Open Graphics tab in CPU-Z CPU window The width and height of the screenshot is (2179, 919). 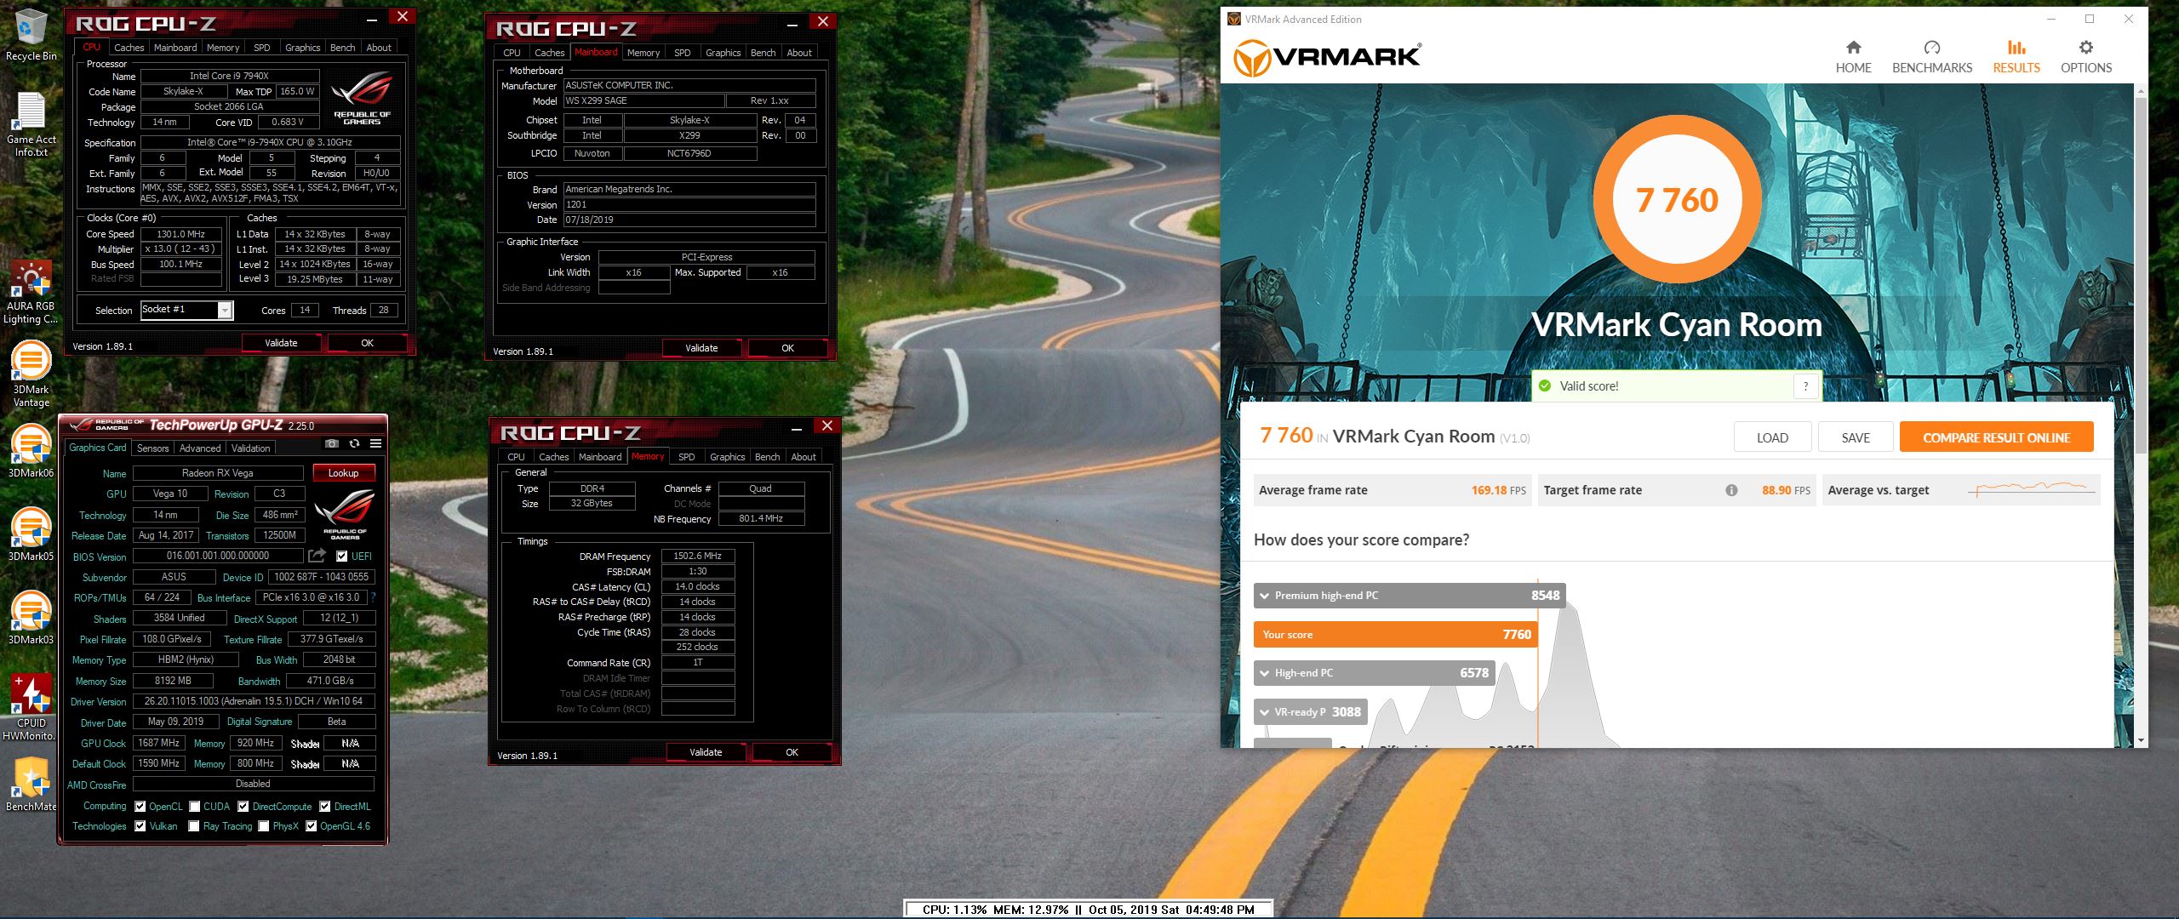[x=302, y=48]
